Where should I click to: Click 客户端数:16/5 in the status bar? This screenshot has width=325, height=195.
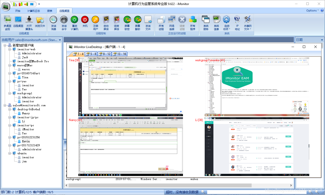(43, 192)
